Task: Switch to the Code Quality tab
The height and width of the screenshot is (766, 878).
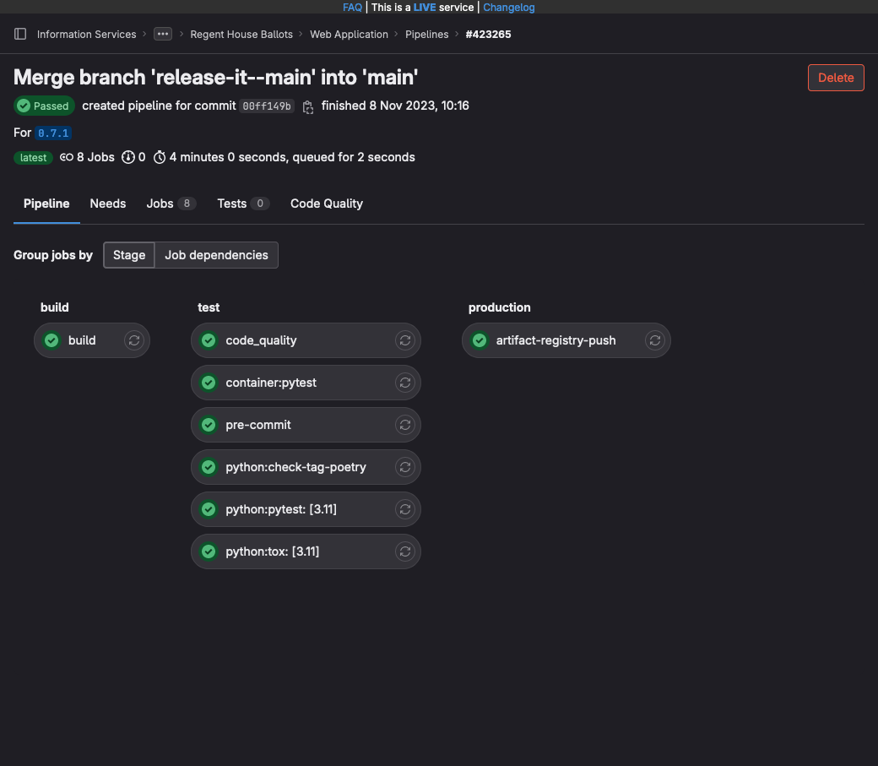Action: pos(327,204)
